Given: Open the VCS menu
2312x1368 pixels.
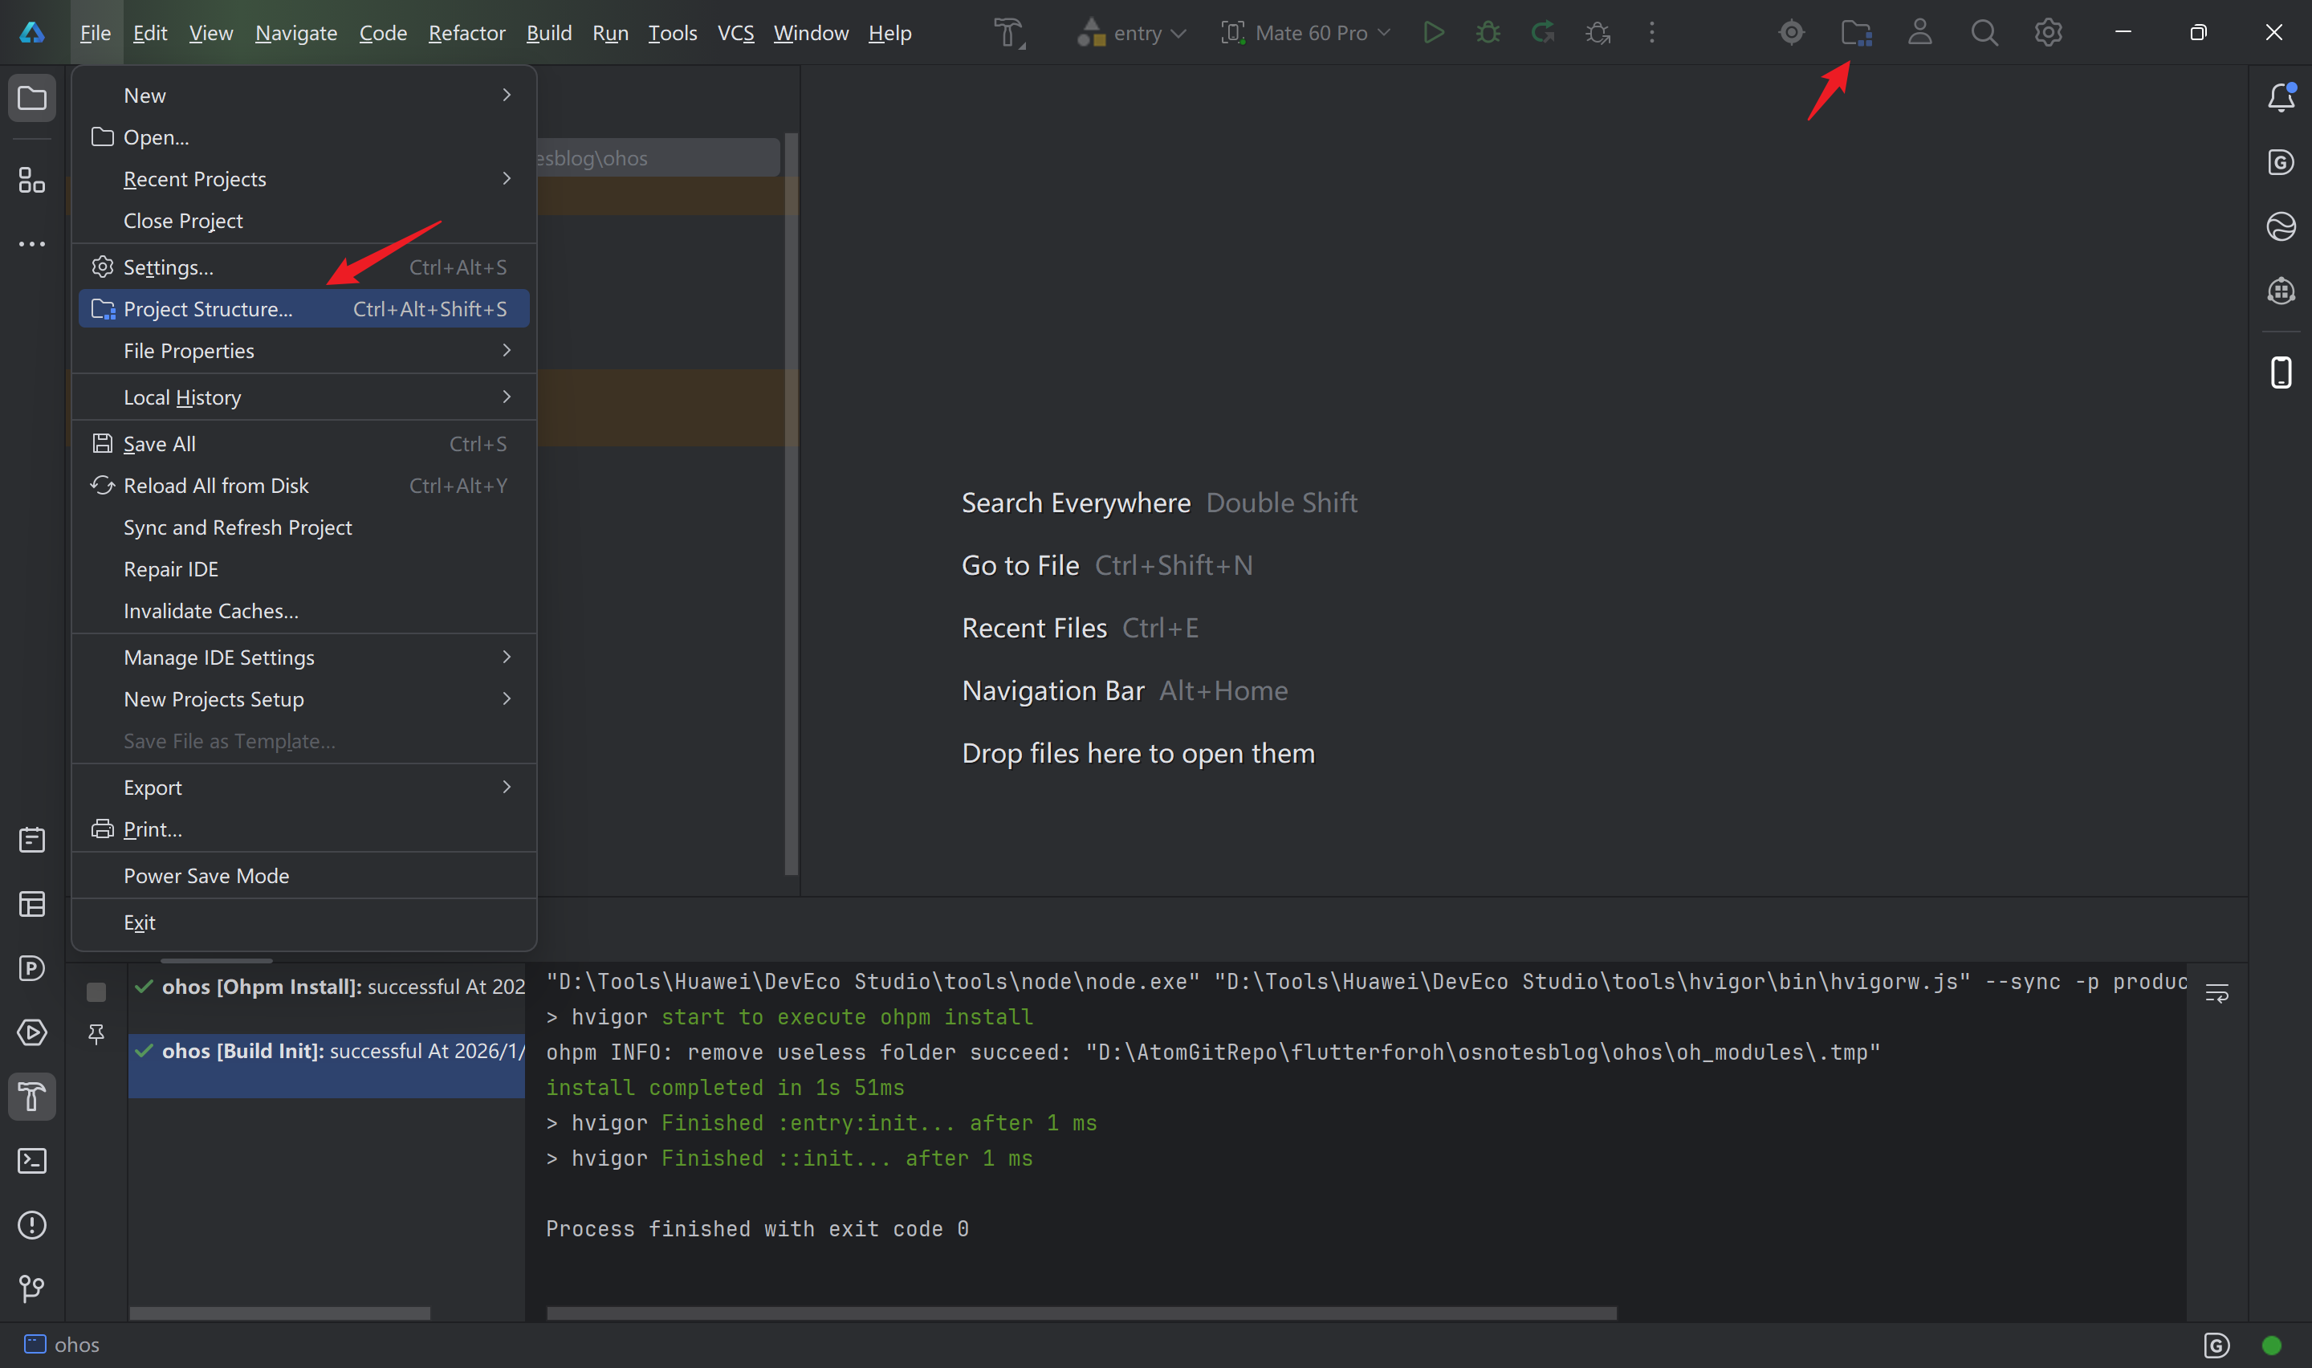Looking at the screenshot, I should pyautogui.click(x=735, y=33).
